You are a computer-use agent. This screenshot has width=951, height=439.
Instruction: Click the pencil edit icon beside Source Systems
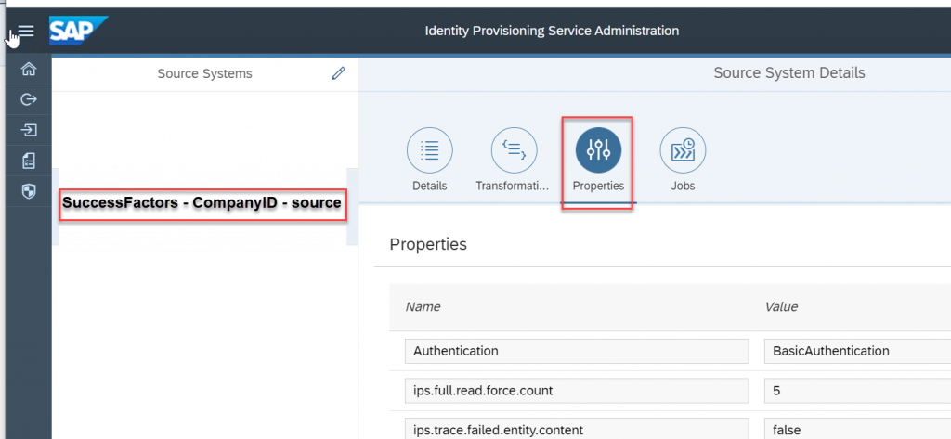(x=338, y=73)
